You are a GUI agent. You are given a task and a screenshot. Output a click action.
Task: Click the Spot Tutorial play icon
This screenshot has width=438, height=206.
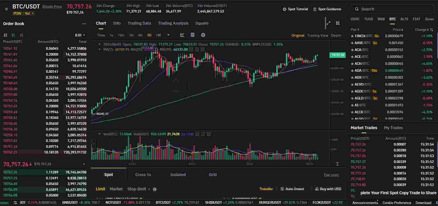(x=285, y=9)
